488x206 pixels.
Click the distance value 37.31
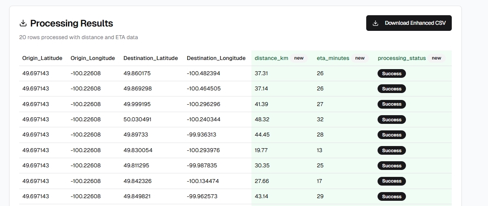click(261, 73)
